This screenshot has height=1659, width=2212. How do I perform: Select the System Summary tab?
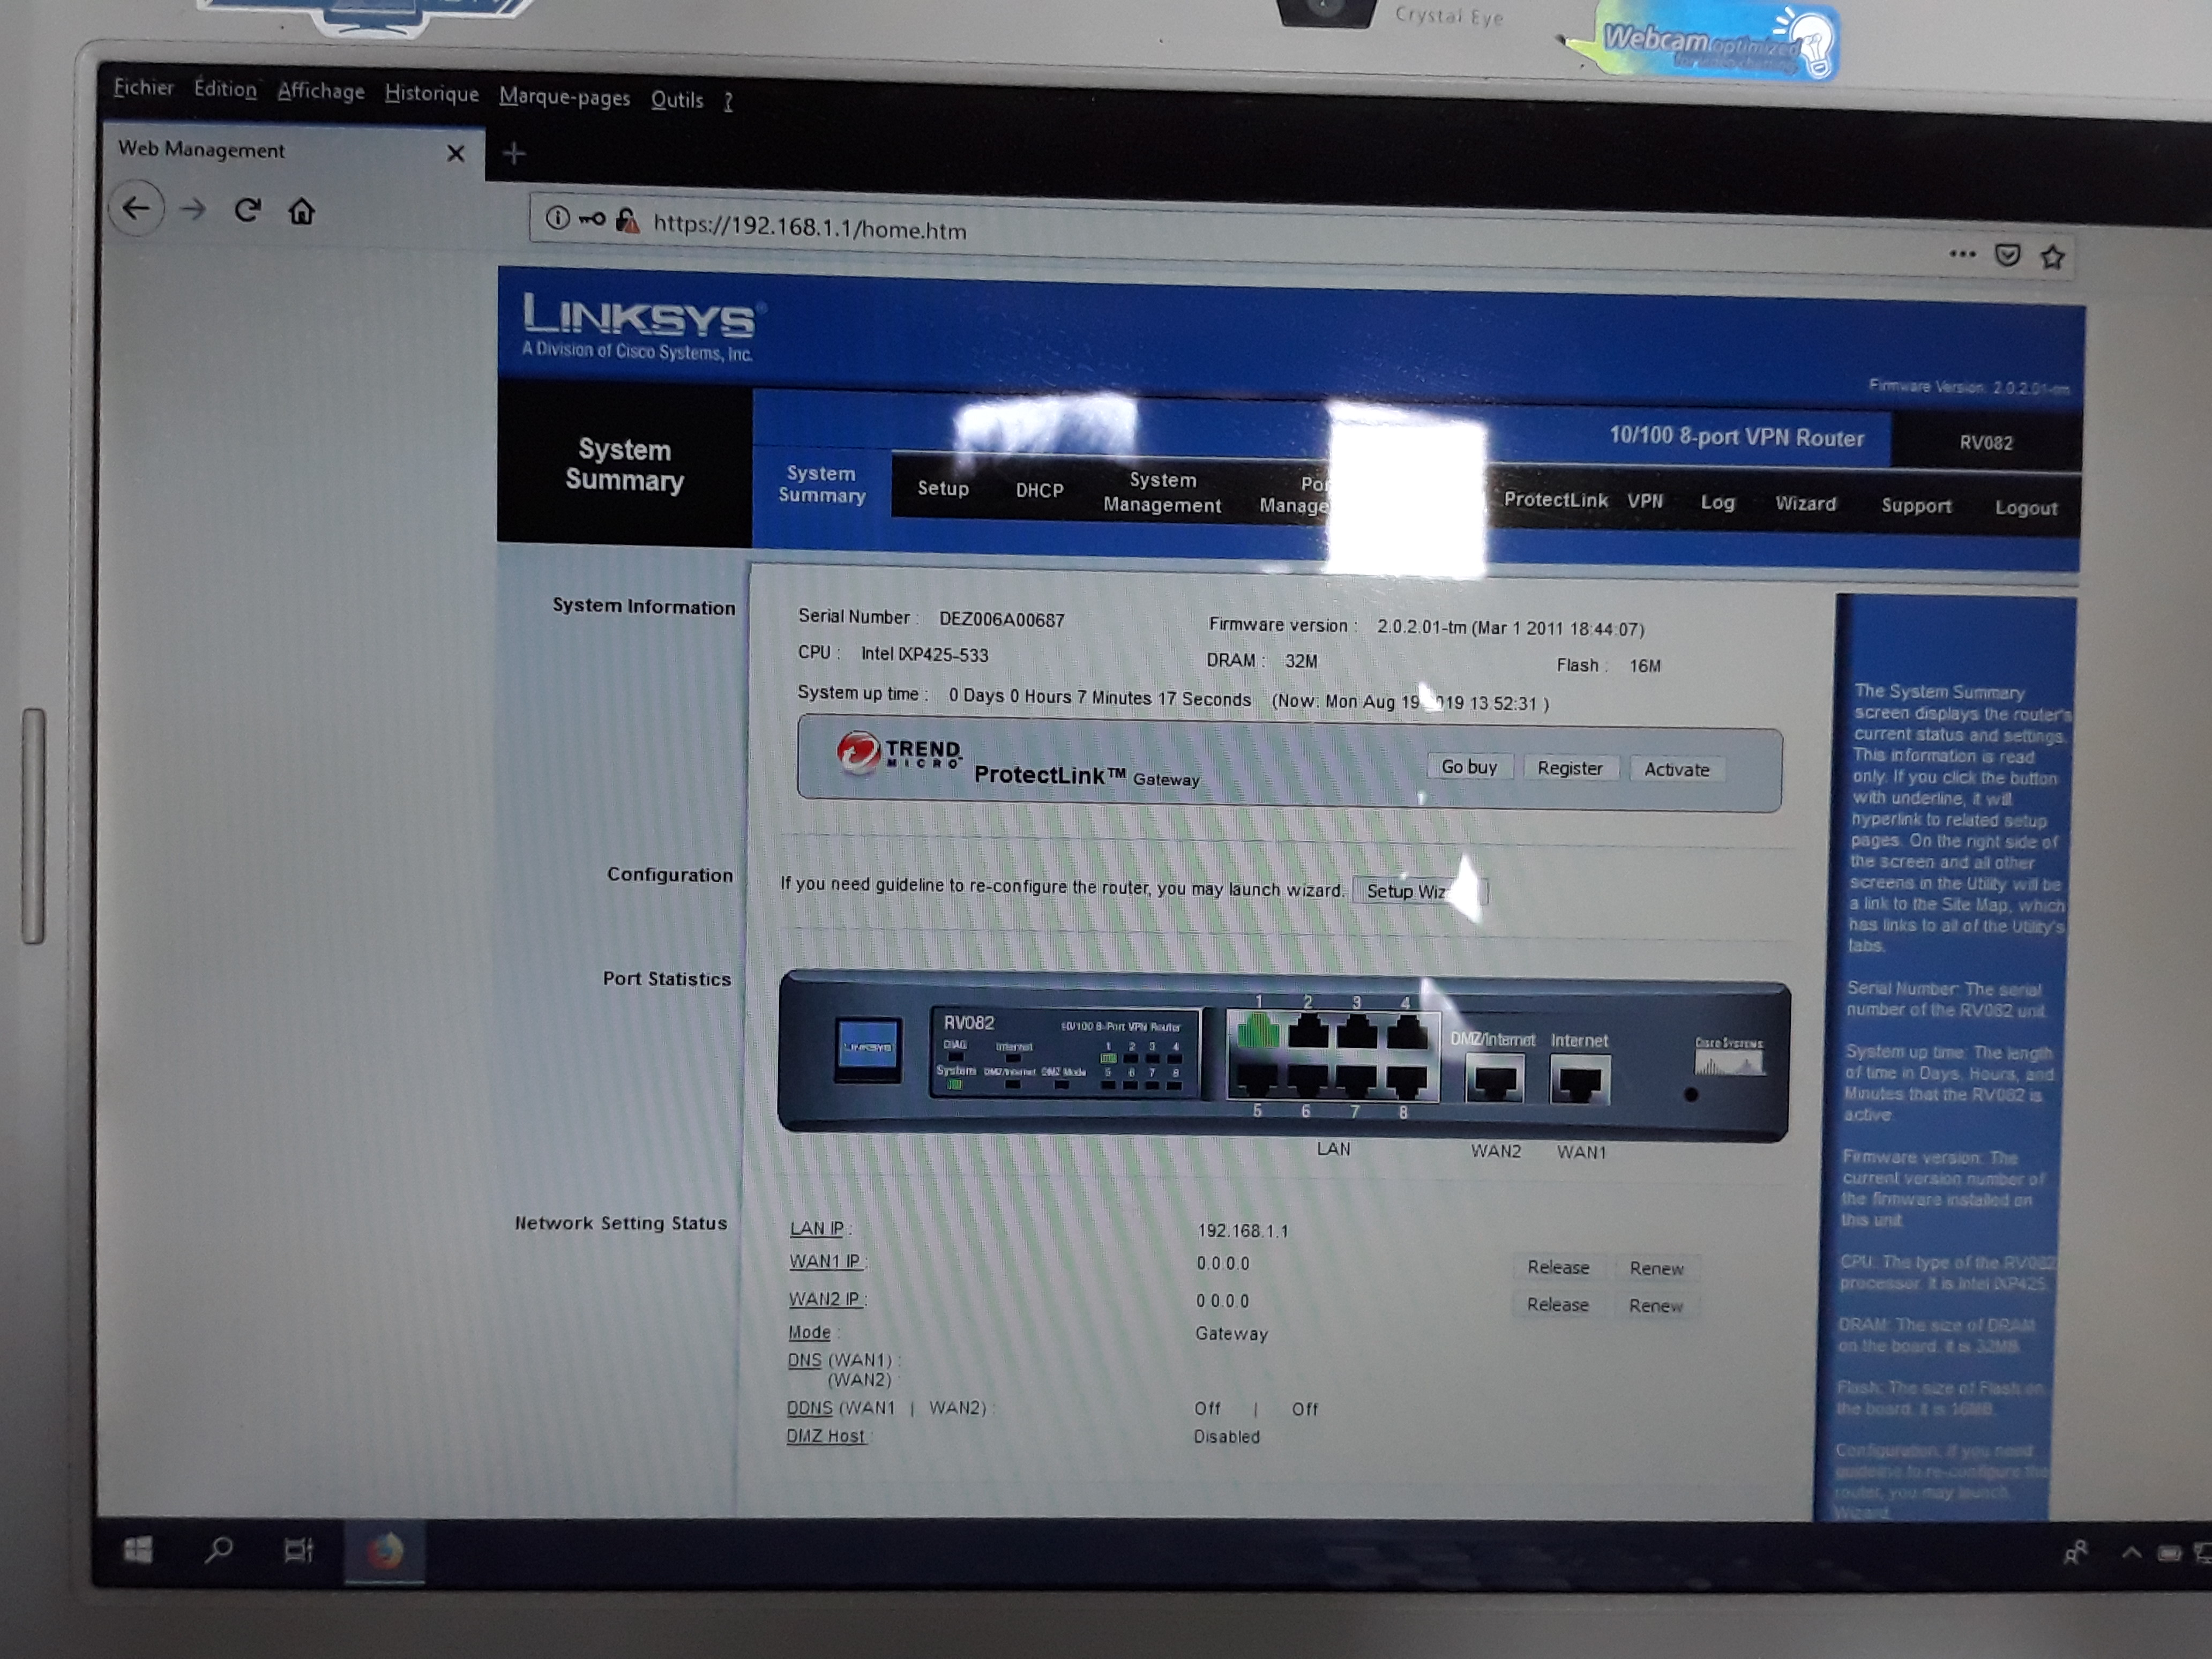coord(821,484)
